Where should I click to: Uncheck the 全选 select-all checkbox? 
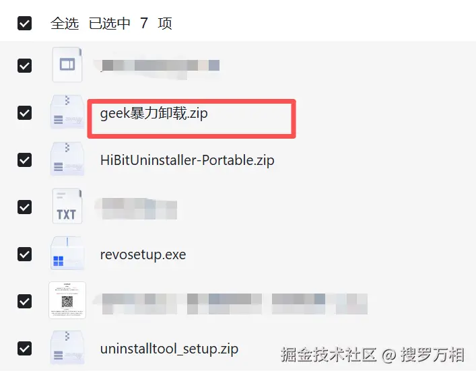[x=25, y=24]
